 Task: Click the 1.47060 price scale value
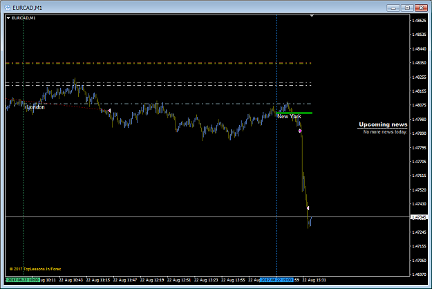tap(419, 261)
